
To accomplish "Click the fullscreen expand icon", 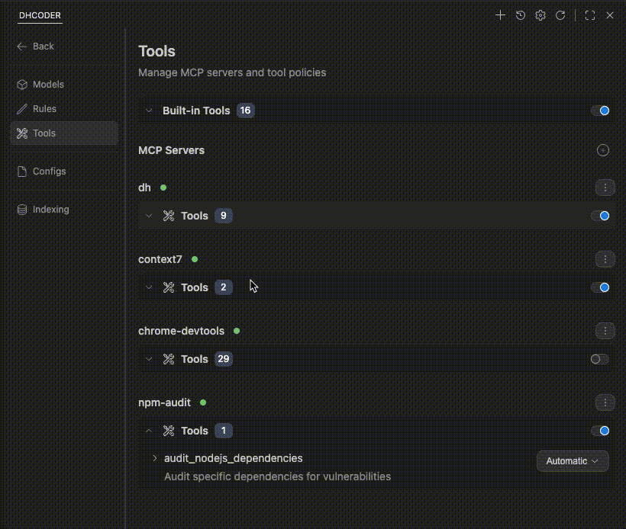I will coord(589,15).
